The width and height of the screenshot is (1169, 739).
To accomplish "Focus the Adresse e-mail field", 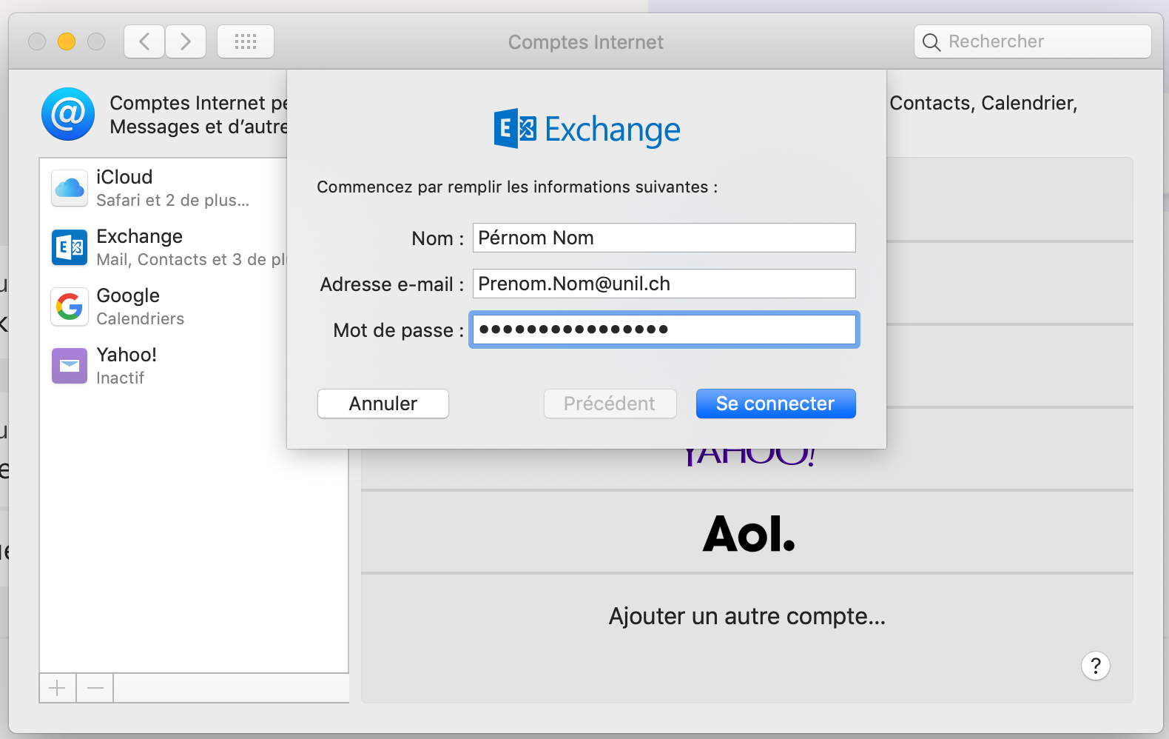I will point(664,284).
